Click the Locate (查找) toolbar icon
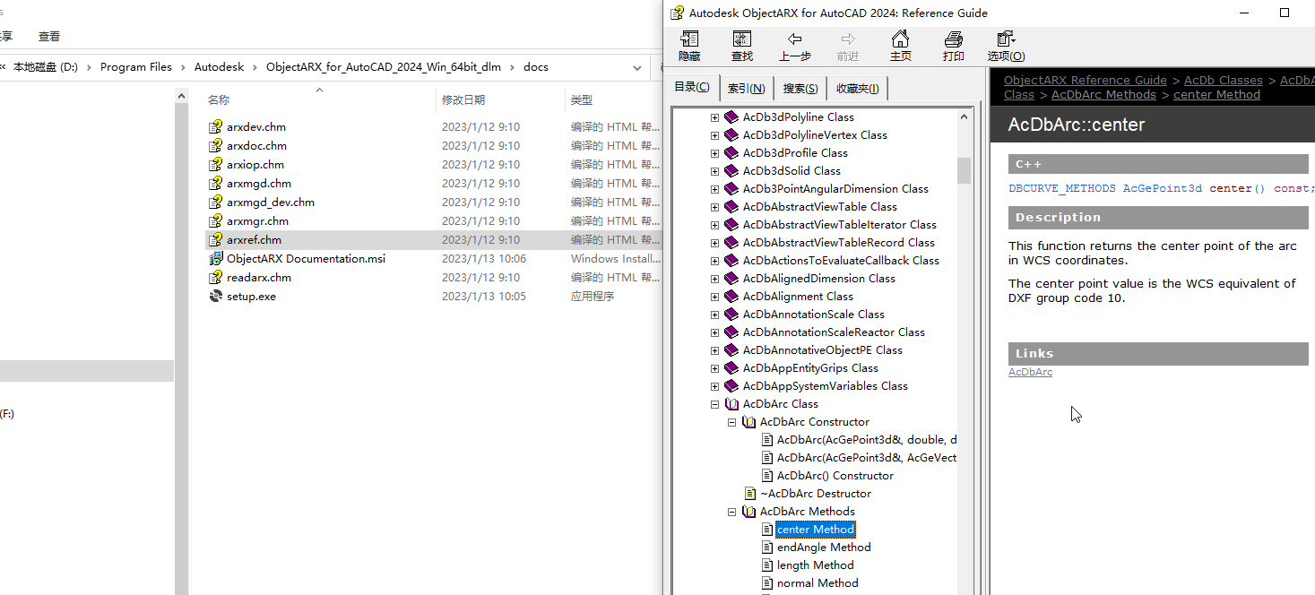The height and width of the screenshot is (595, 1315). point(742,39)
